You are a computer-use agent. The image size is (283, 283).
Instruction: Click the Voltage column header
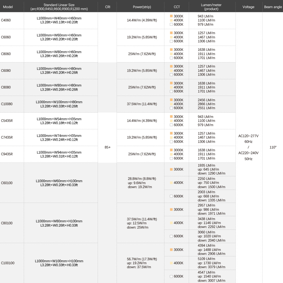[x=248, y=7]
